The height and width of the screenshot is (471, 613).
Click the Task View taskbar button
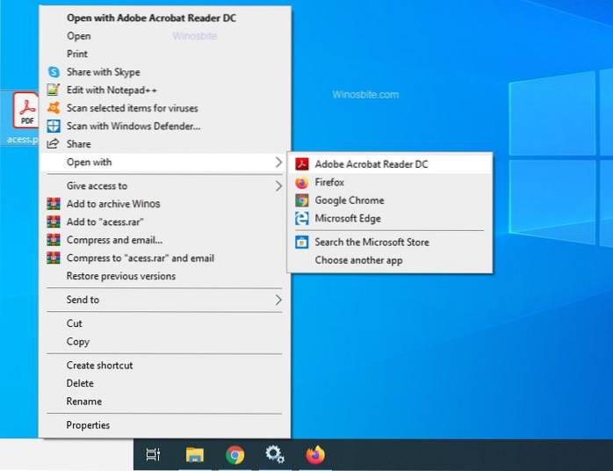[153, 454]
